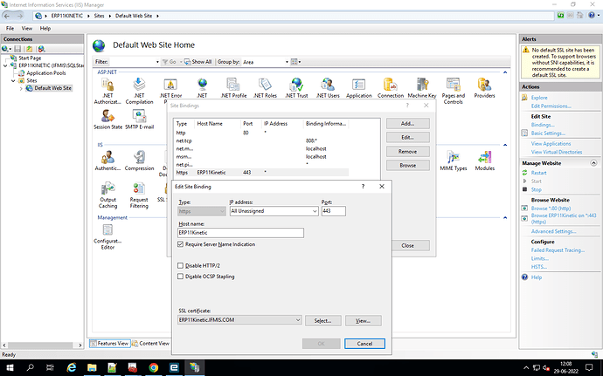
Task: Open the .NET Trust Levels icon
Action: pos(296,88)
